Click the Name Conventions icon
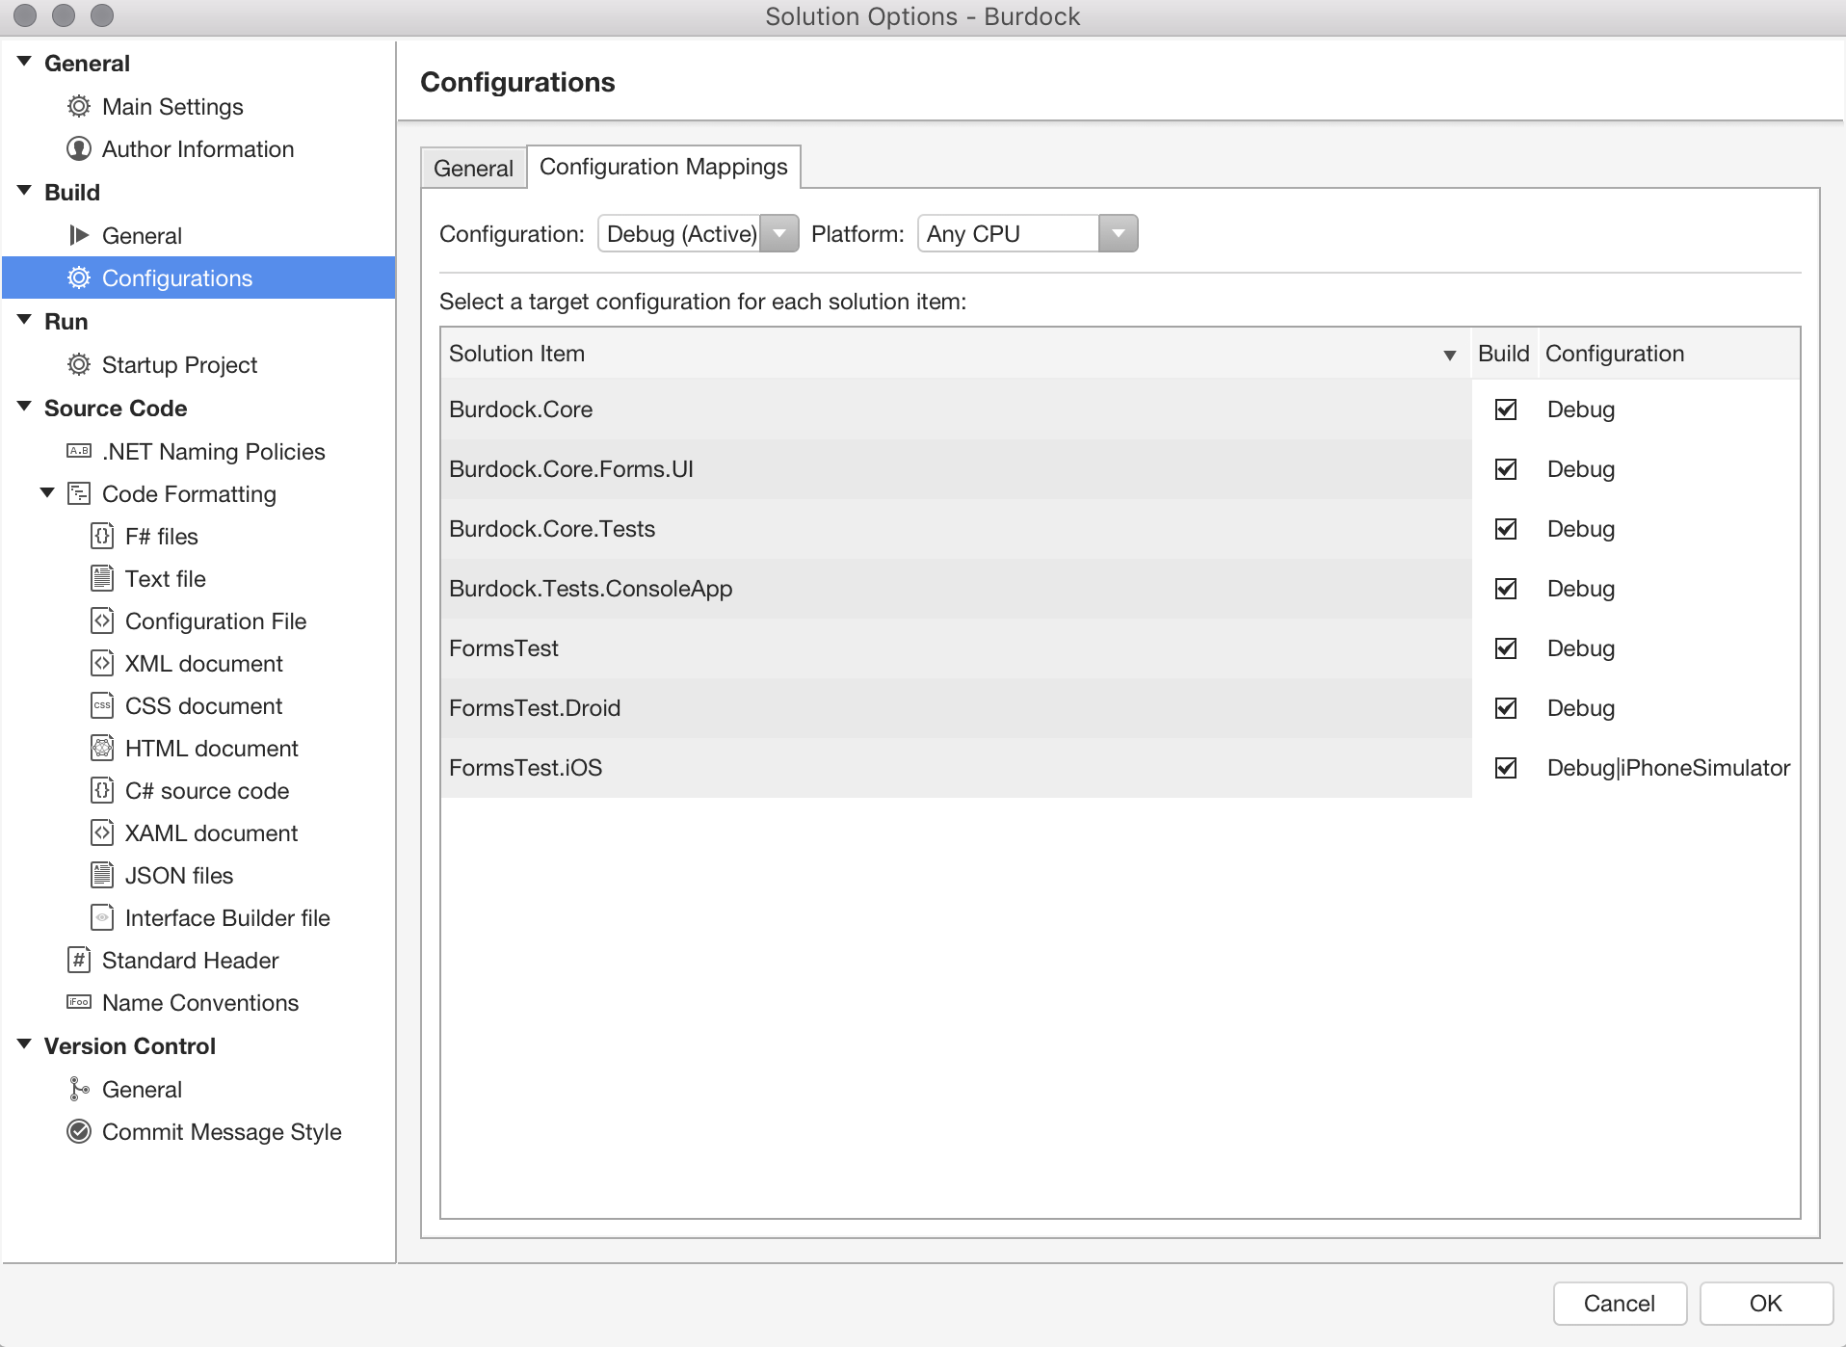 click(x=79, y=1002)
